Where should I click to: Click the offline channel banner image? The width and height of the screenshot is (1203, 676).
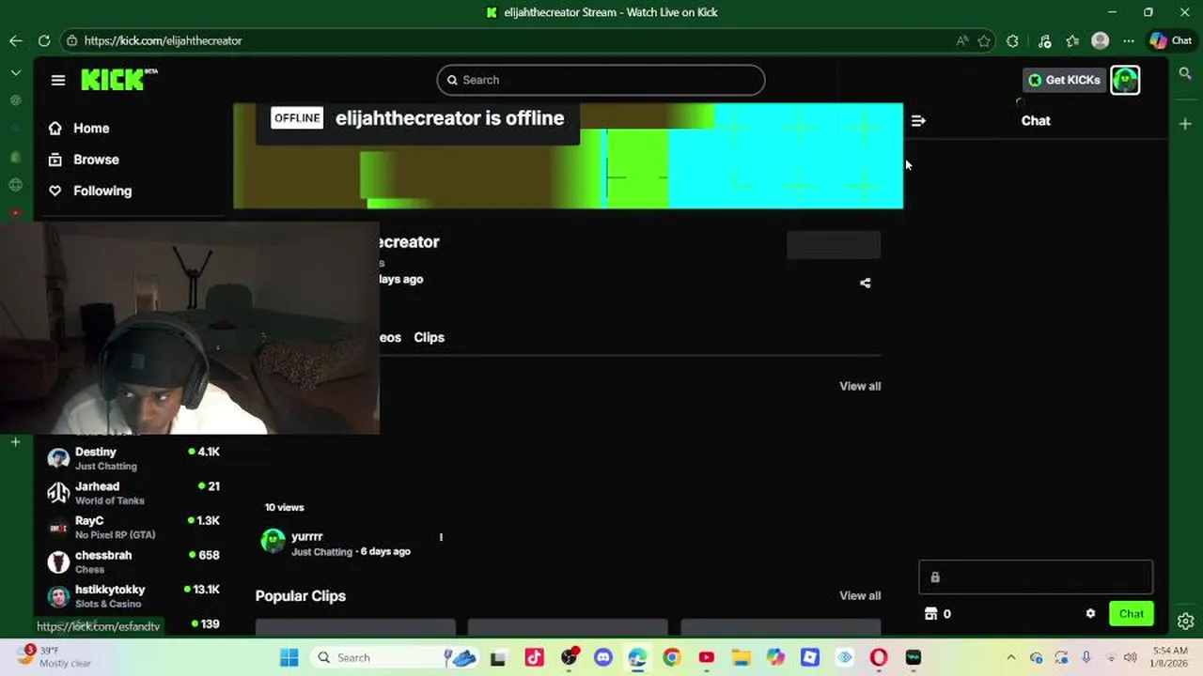pos(568,156)
